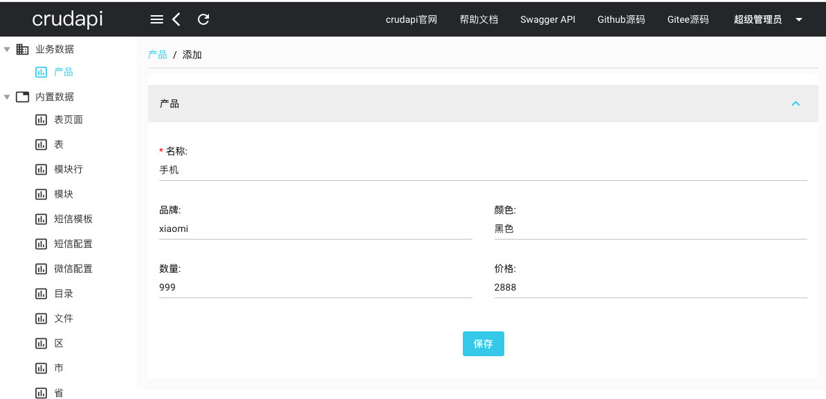
Task: Click the 内置数据 folder icon
Action: pyautogui.click(x=21, y=97)
